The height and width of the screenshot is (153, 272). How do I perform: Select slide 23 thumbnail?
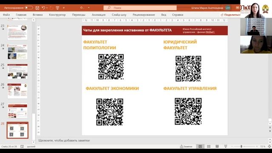[x=17, y=32]
